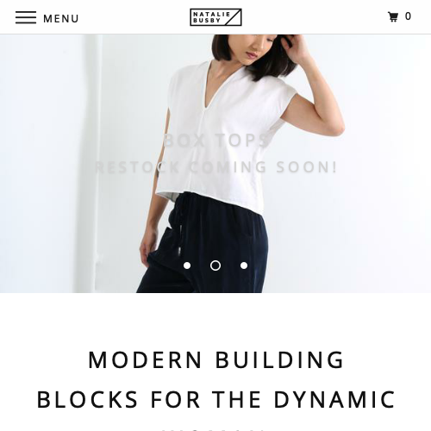Click the BOX TOPS slide title

(216, 141)
